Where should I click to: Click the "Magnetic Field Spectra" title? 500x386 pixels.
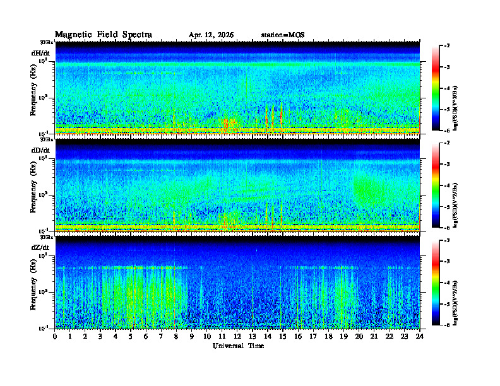coord(104,35)
